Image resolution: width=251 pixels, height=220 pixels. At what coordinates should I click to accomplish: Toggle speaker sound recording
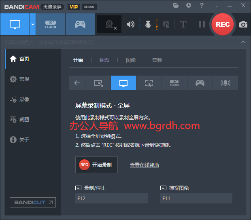coord(131,24)
